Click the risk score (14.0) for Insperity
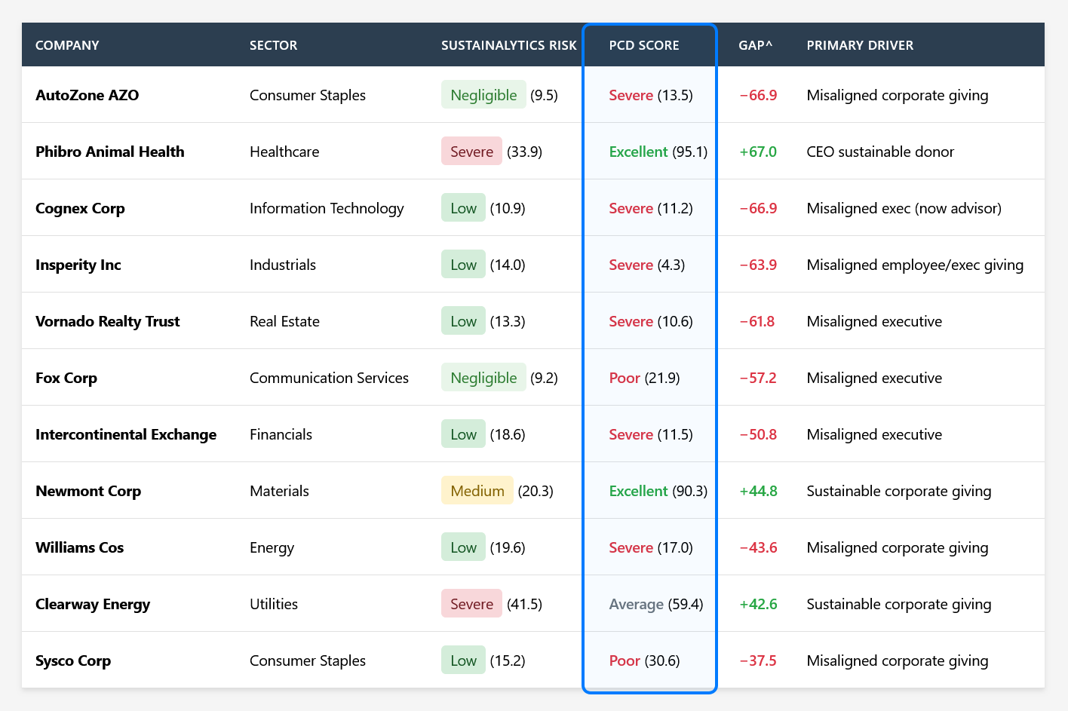Screen dimensions: 1068x711 [508, 265]
